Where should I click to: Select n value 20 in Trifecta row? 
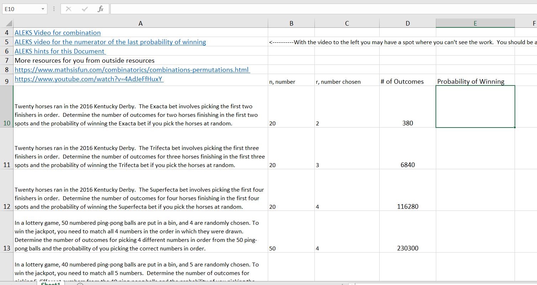(291, 148)
